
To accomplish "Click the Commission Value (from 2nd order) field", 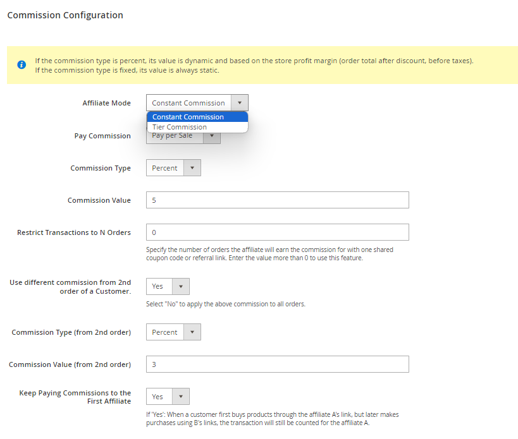I will pos(278,364).
